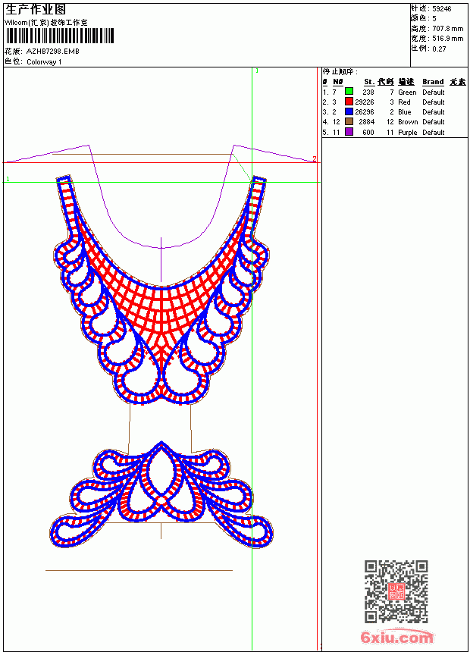The height and width of the screenshot is (652, 470).
Task: Select the stitch count value 59246
Action: click(x=442, y=9)
